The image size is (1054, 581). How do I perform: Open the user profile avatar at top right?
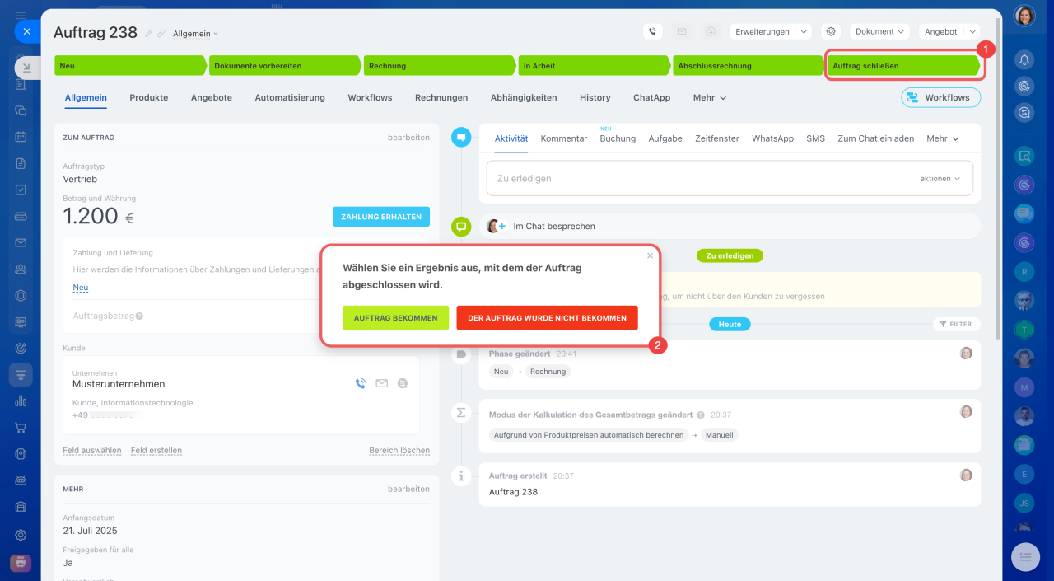[x=1024, y=16]
